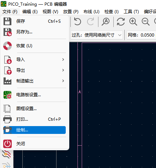Expand the 制造输出 submenu
This screenshot has width=156, height=168.
34,81
